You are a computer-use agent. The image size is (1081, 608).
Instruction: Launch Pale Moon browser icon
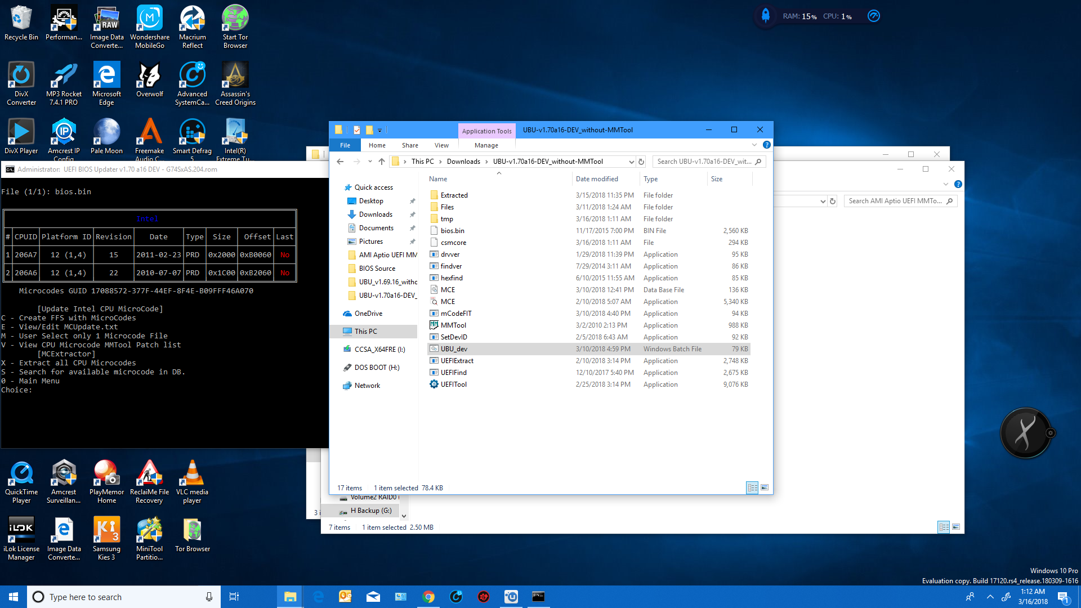(x=106, y=137)
